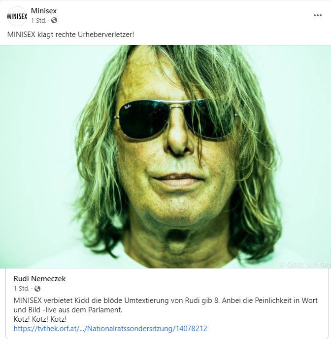Screen dimensions: 331x339
Task: Click the headline "MINISEX klagt rechte Urheberverletzer!"
Action: 70,35
